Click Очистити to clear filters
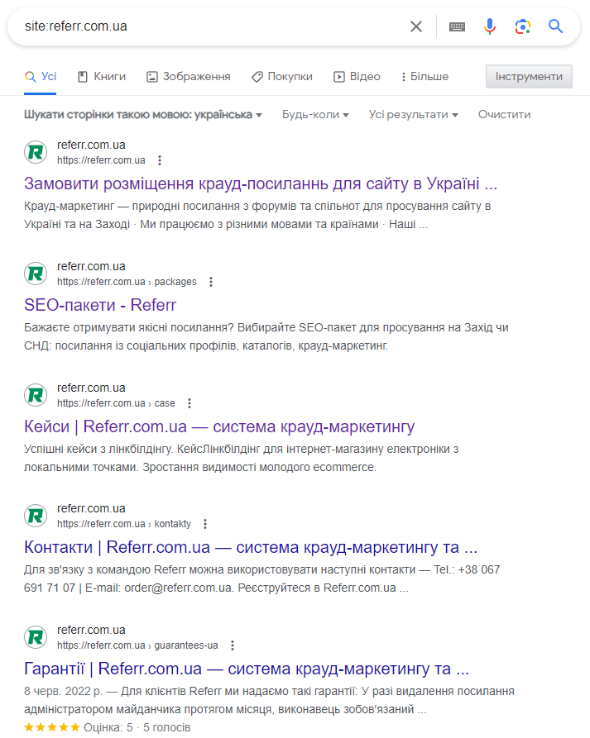This screenshot has width=590, height=738. 504,115
